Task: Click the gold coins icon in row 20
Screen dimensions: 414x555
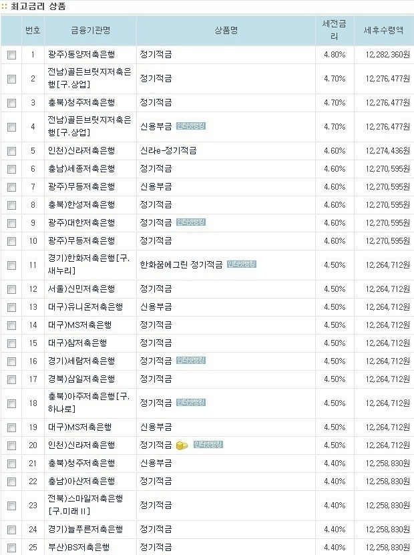Action: pyautogui.click(x=182, y=445)
